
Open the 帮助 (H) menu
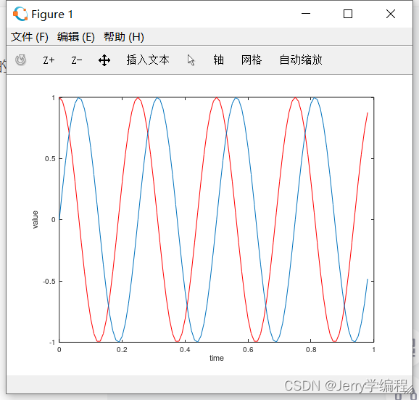point(124,36)
